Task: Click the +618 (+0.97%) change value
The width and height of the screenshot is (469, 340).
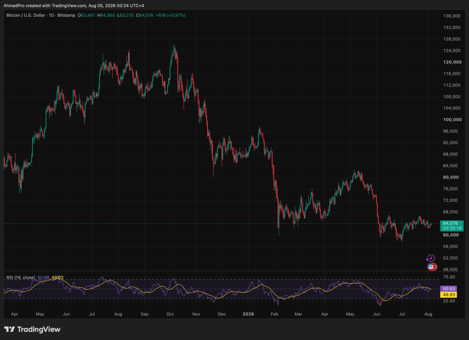Action: (170, 15)
